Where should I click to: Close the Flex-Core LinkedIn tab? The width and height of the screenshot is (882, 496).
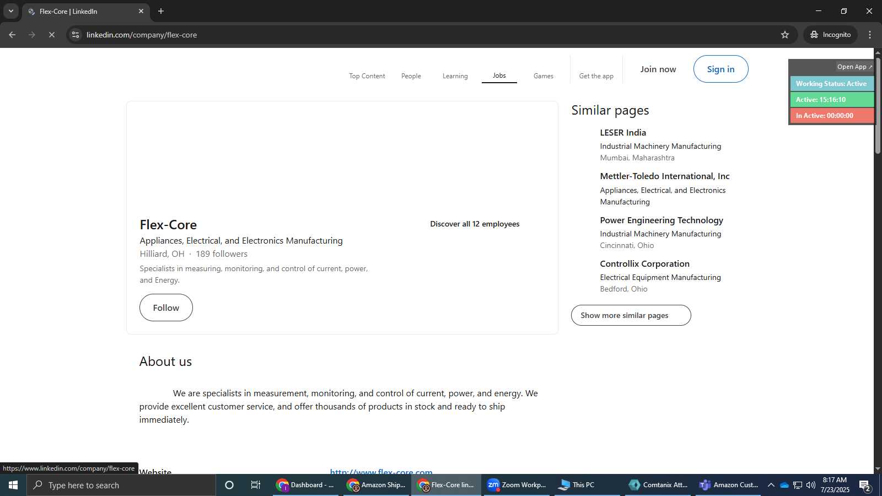(141, 11)
